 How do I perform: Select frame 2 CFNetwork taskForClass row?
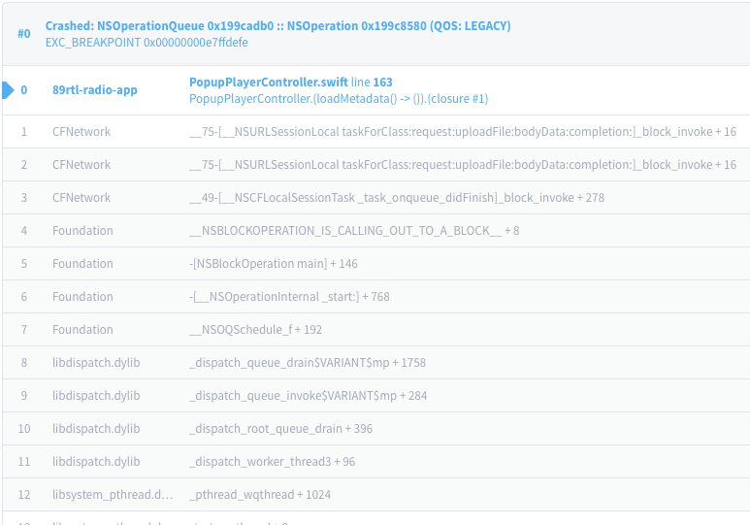(462, 165)
